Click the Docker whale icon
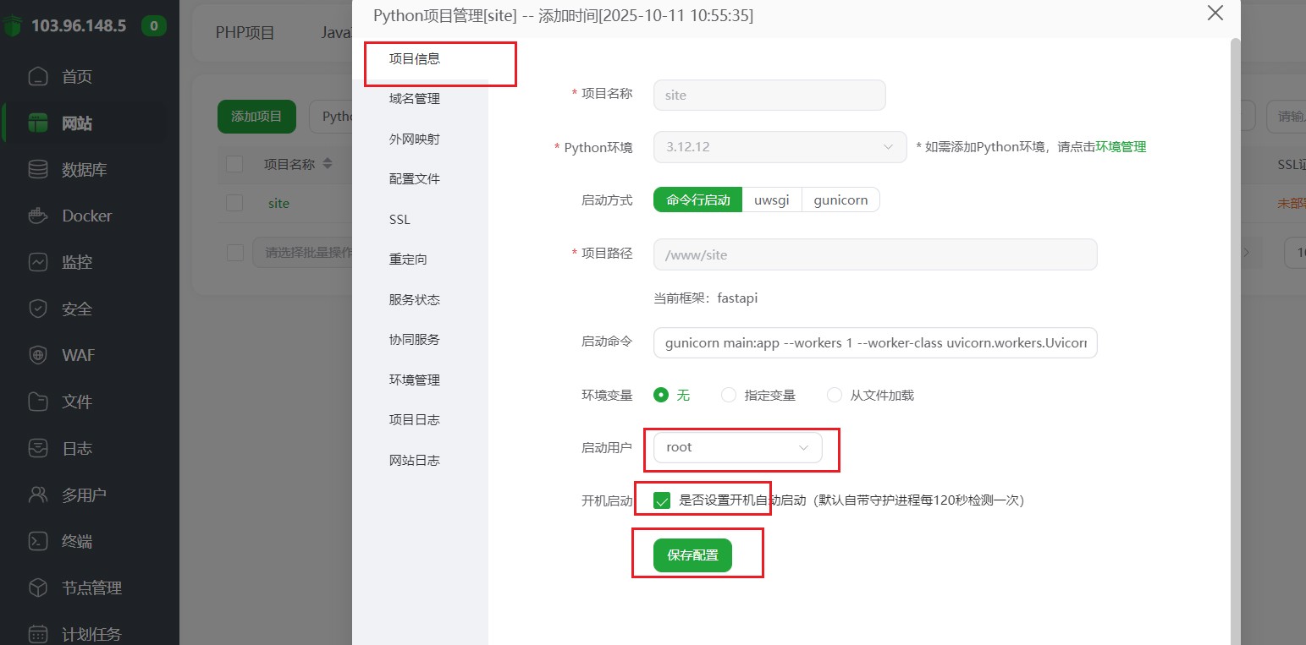This screenshot has width=1306, height=645. (x=38, y=216)
